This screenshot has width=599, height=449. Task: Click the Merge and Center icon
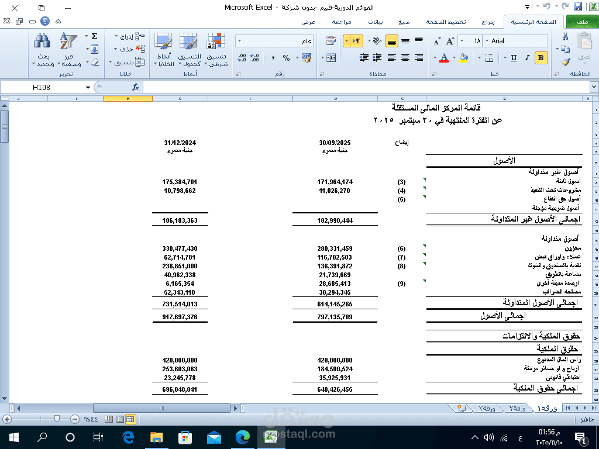tap(331, 58)
